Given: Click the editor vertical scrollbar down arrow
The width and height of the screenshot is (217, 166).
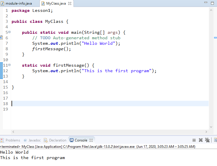Looking at the screenshot, I should pos(211,127).
